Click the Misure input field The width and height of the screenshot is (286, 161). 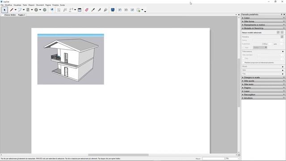click(213, 159)
